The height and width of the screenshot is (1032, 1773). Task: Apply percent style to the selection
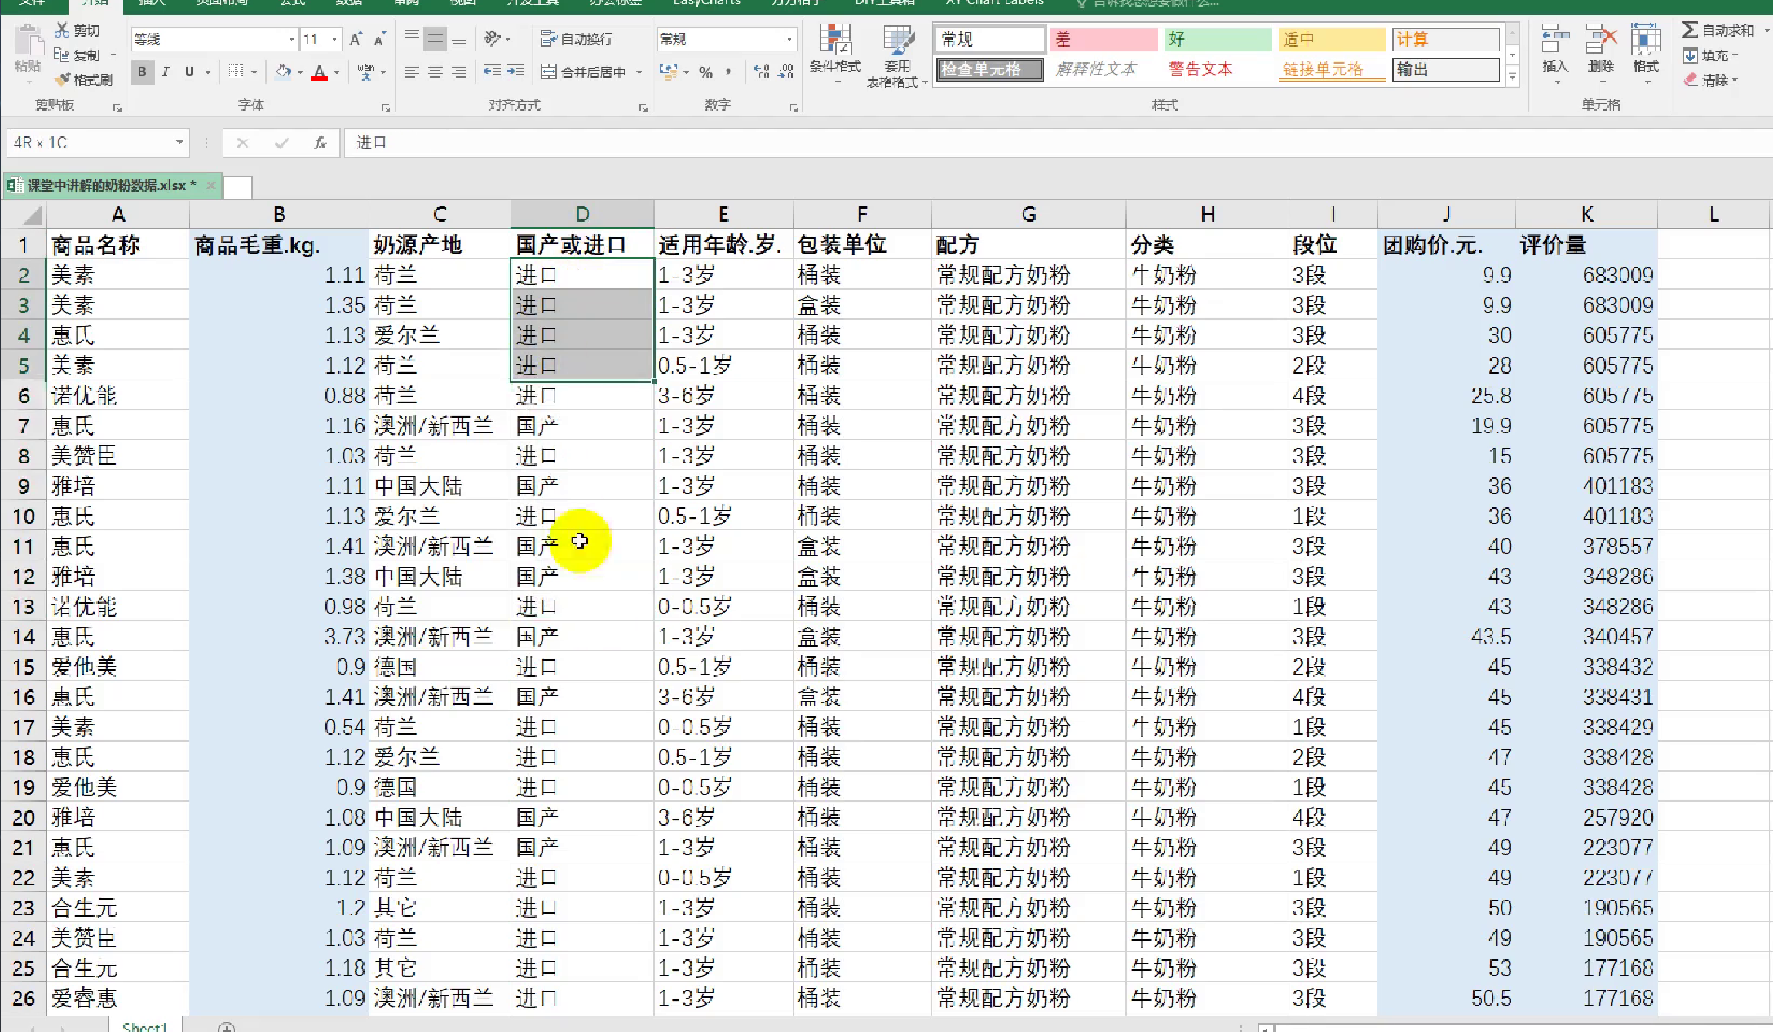pyautogui.click(x=705, y=73)
